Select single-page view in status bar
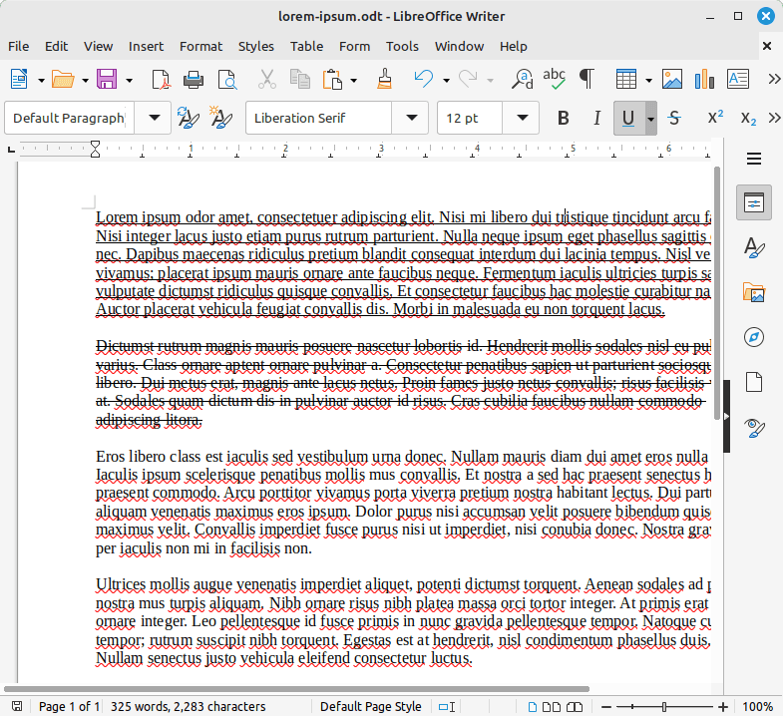 [533, 706]
